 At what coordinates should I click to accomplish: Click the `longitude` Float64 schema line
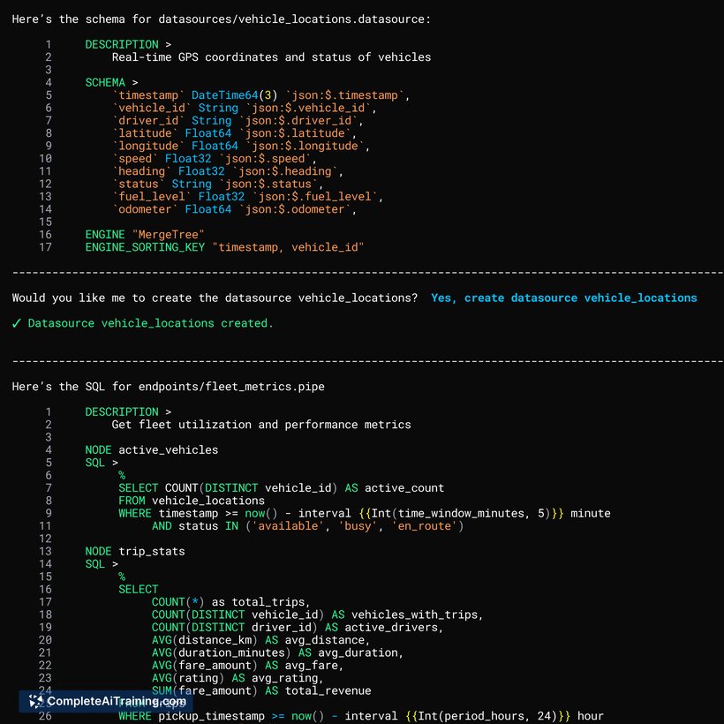coord(241,146)
